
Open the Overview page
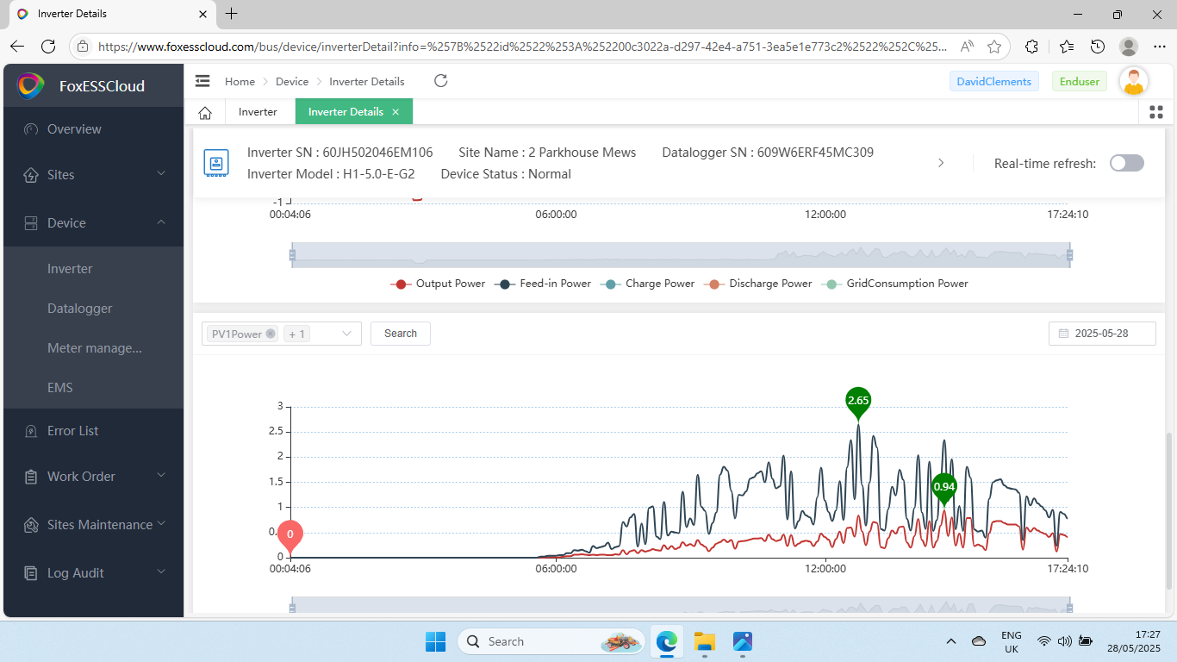[93, 129]
